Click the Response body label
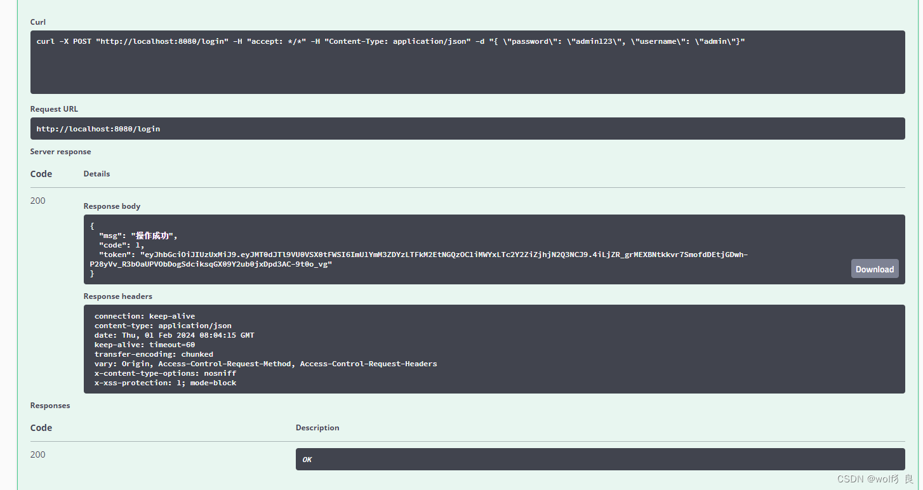 click(x=112, y=206)
